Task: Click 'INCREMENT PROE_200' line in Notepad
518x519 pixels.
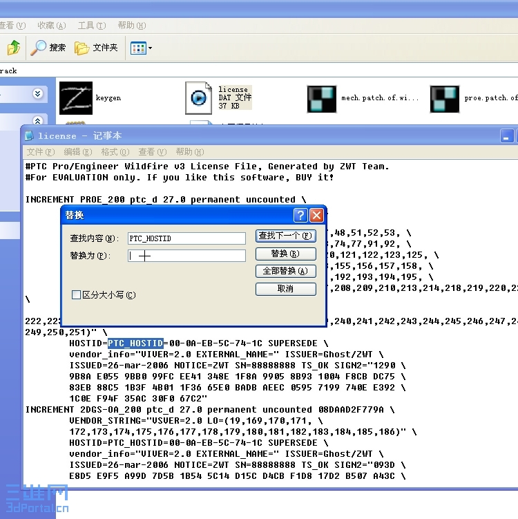Action: [x=166, y=200]
